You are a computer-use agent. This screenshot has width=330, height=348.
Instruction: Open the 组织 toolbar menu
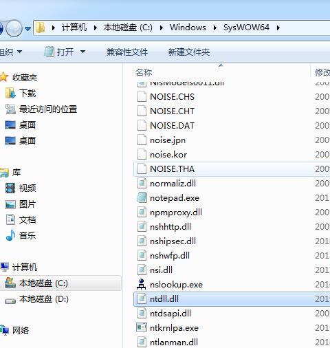click(x=11, y=52)
